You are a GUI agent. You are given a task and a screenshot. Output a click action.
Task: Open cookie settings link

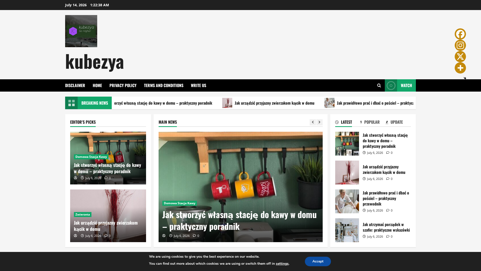[282, 264]
